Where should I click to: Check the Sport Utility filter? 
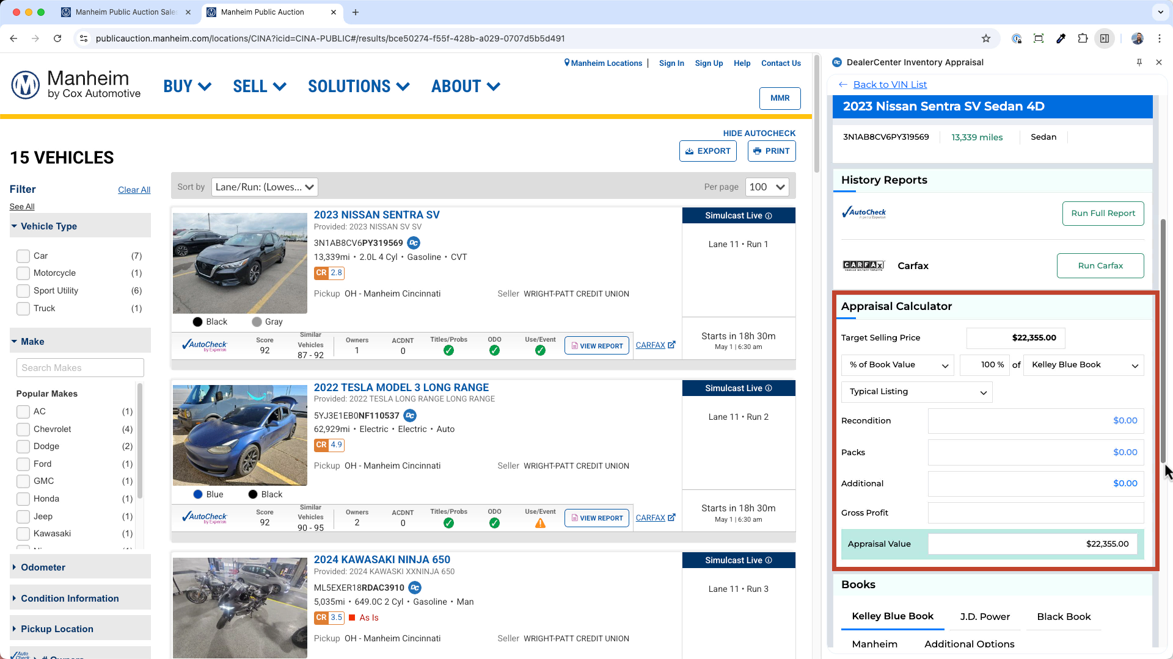[23, 291]
